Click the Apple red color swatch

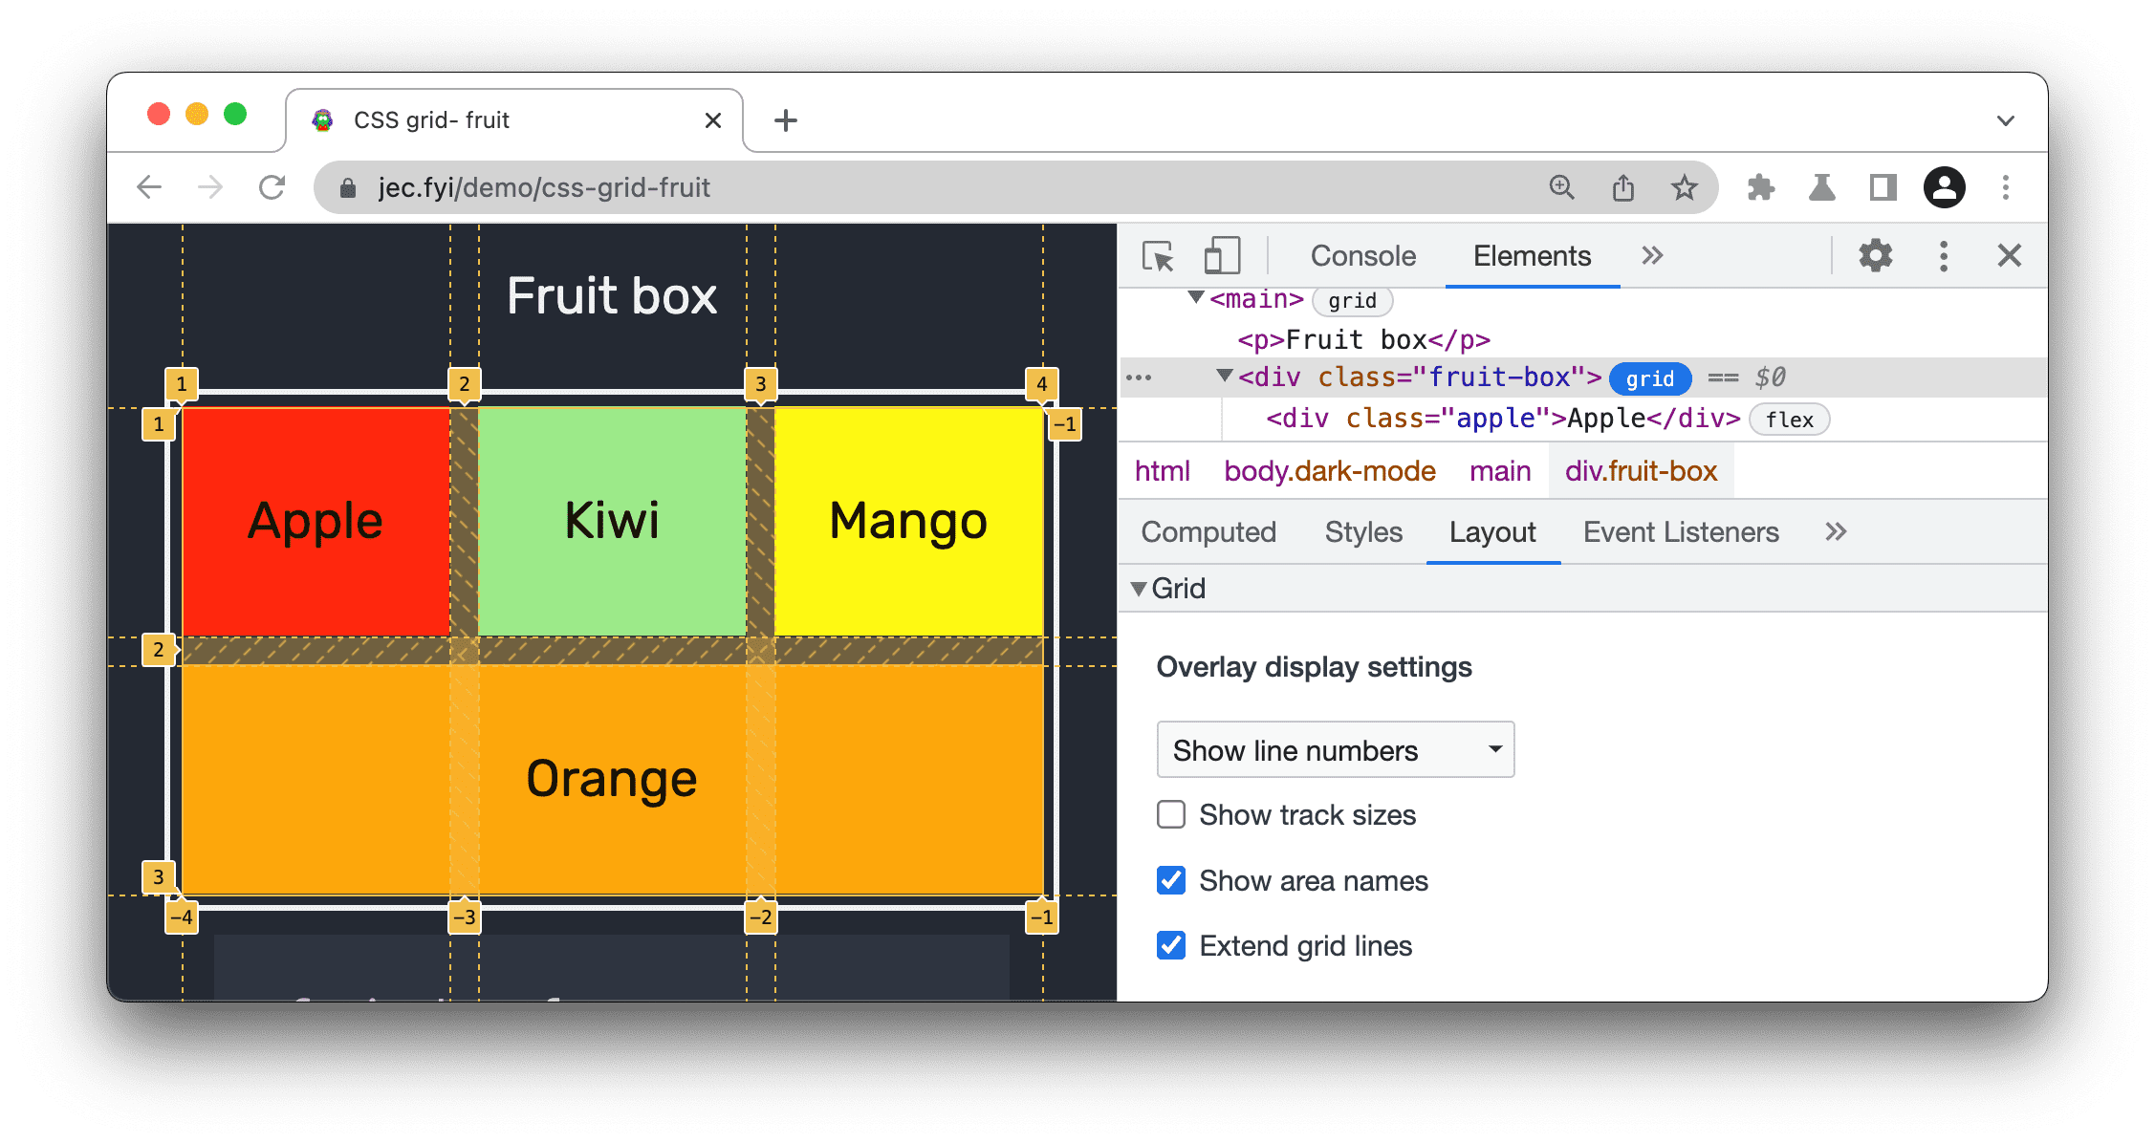pos(315,520)
